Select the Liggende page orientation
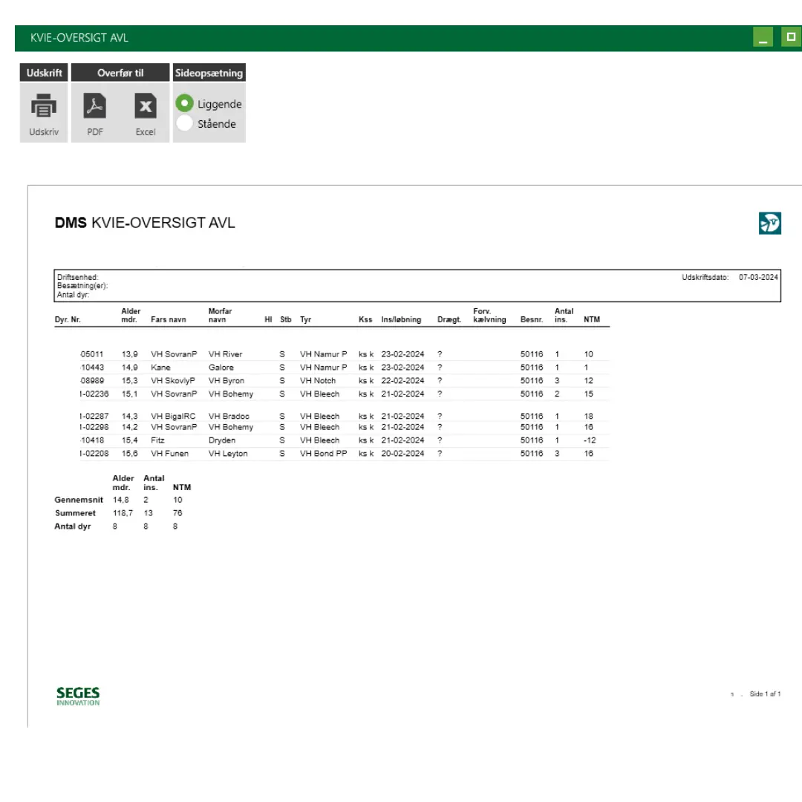This screenshot has width=802, height=802. 185,104
